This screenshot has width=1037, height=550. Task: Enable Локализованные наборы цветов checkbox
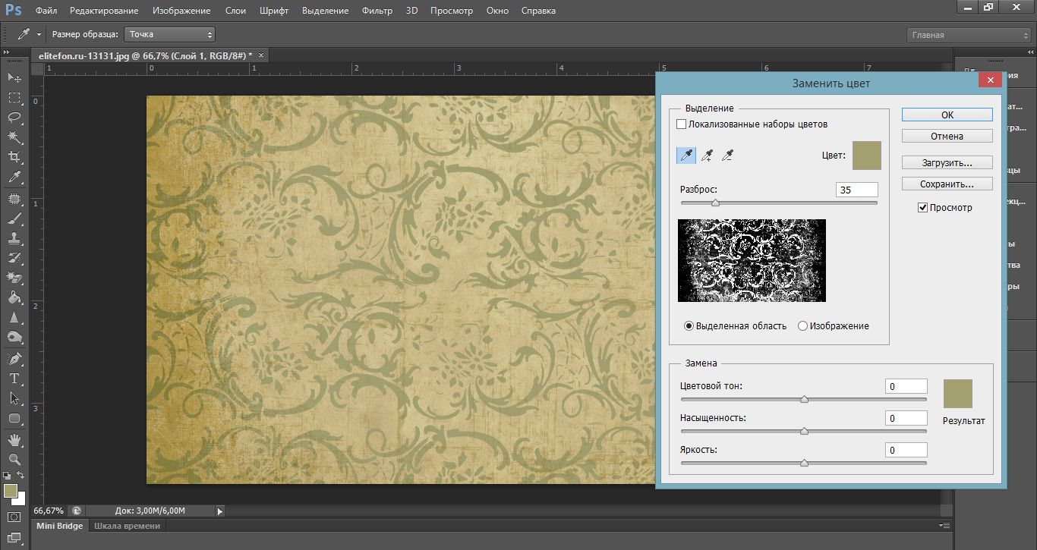tap(681, 124)
